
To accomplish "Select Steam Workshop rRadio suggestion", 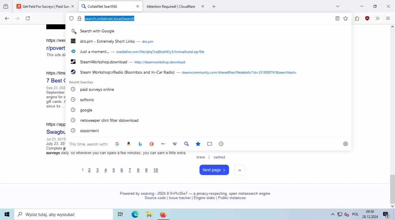I will [208, 72].
